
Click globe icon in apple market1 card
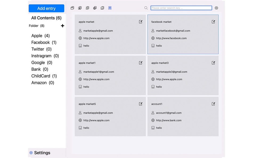(80, 79)
